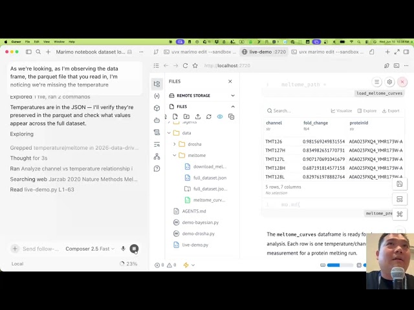The width and height of the screenshot is (414, 310).
Task: Collapse all folders icon in Files toolbar
Action: [232, 116]
